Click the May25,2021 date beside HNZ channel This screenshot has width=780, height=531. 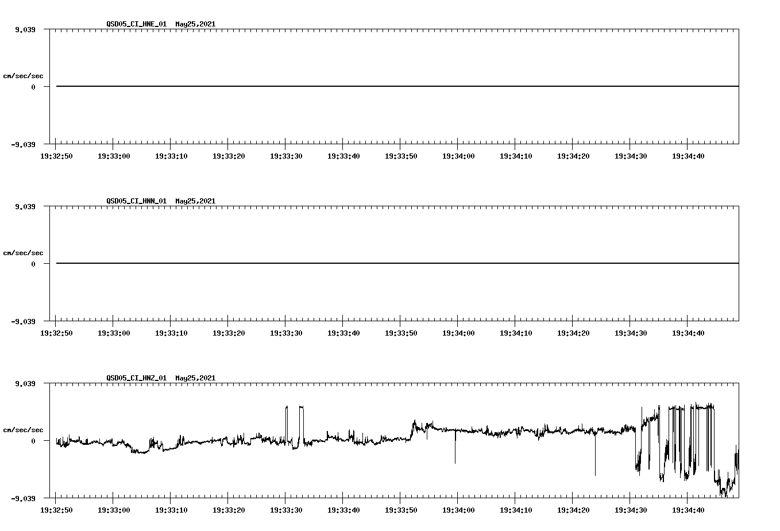[x=195, y=378]
